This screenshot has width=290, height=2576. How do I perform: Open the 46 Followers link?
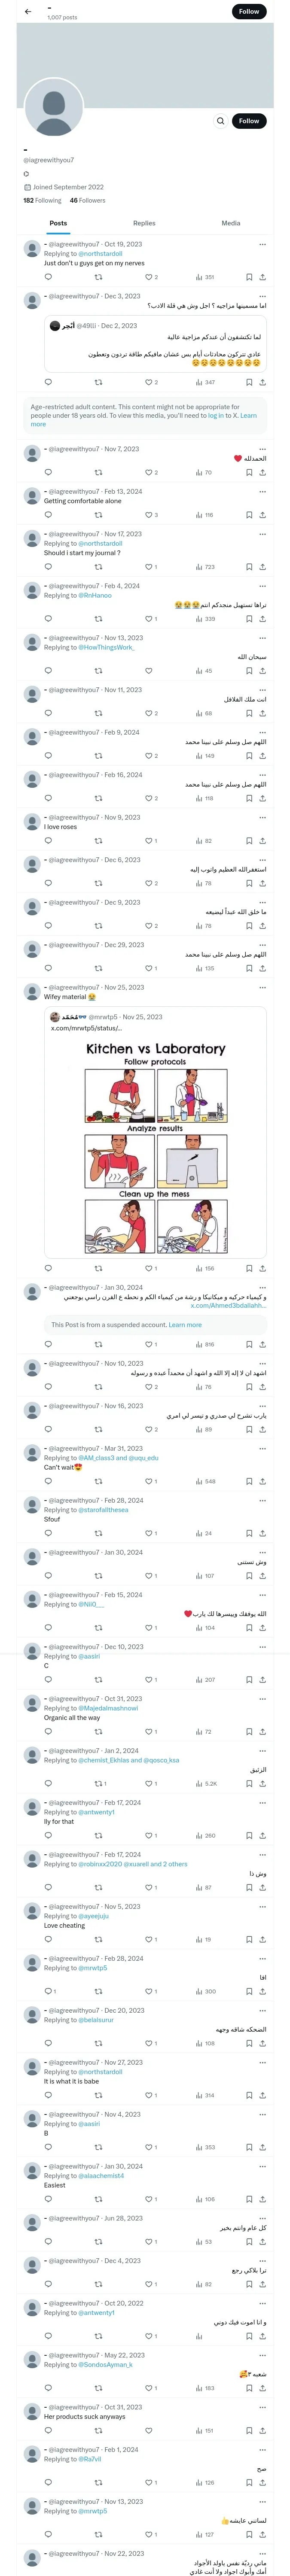coord(87,200)
